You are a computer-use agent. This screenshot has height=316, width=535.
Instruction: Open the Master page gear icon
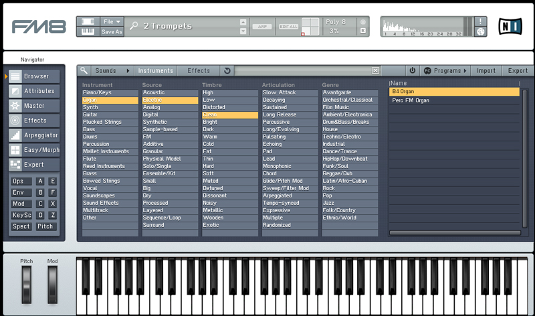click(x=15, y=106)
